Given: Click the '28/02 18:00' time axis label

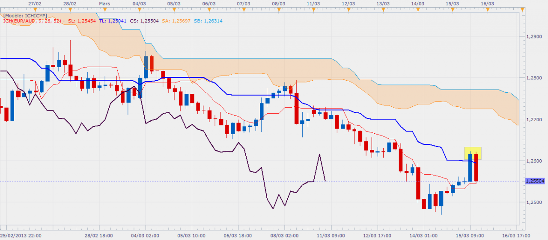Looking at the screenshot, I should point(98,235).
